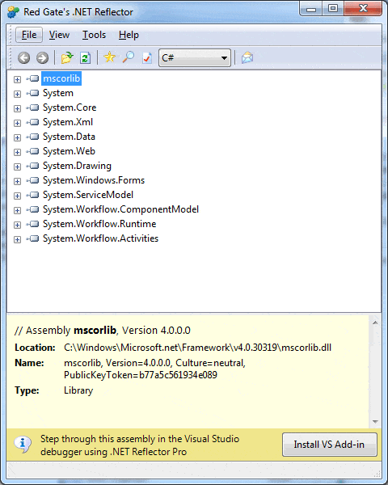
Task: Click the mscorlib.dll Location path text
Action: pyautogui.click(x=198, y=348)
